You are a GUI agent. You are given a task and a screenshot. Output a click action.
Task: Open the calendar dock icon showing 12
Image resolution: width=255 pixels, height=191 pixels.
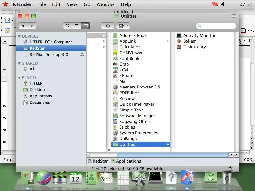76,177
